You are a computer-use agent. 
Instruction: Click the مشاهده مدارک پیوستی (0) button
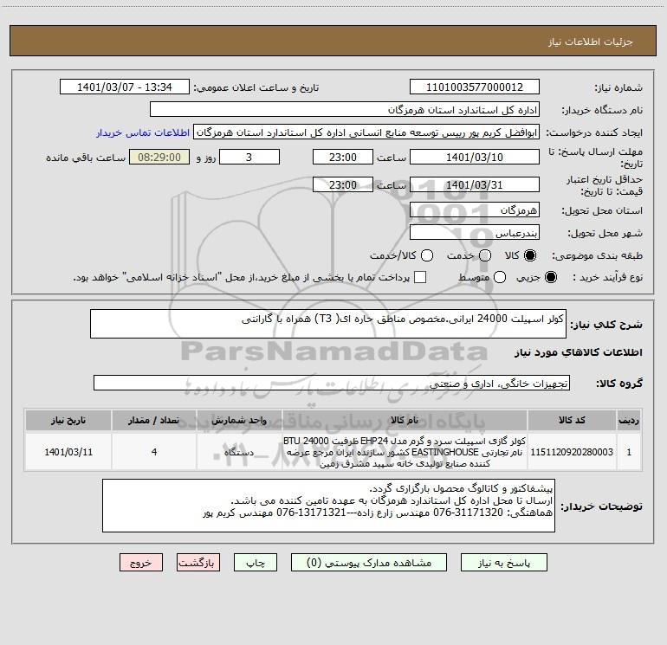369,563
